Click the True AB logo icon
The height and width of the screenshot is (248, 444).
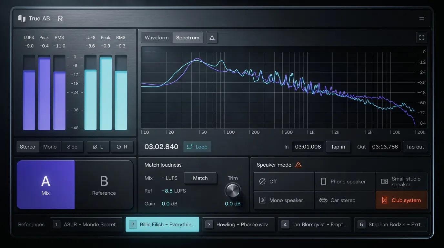[22, 18]
